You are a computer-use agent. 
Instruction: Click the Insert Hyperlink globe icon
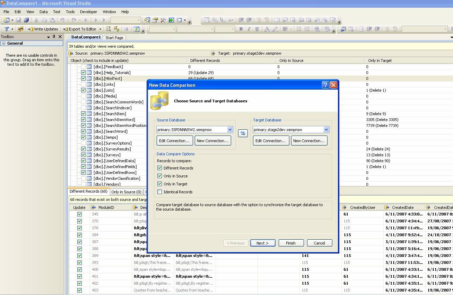(317, 29)
